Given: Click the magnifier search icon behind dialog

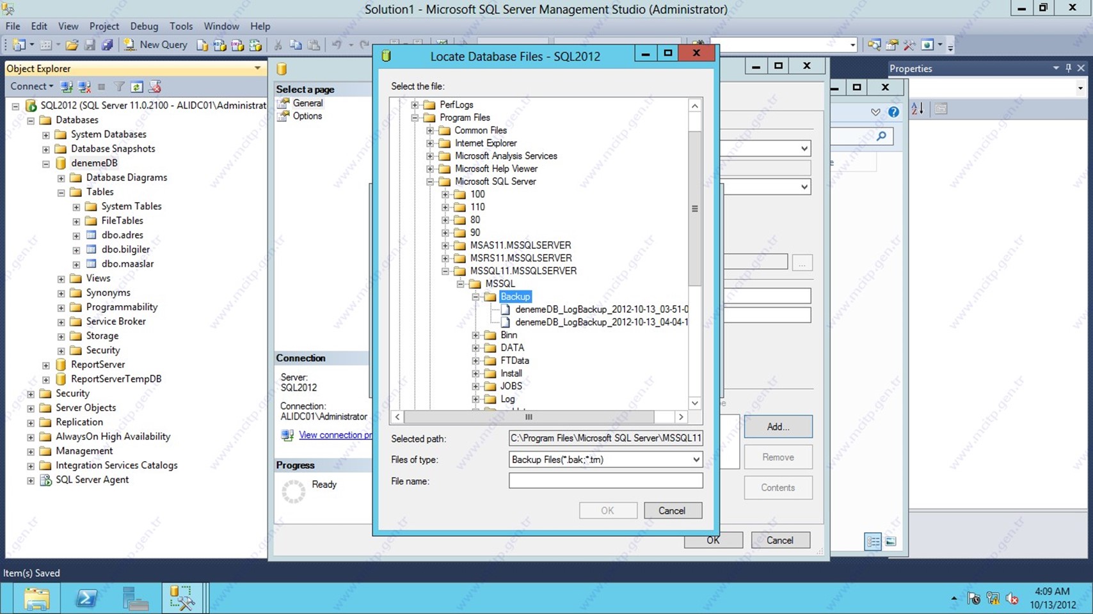Looking at the screenshot, I should (x=882, y=136).
